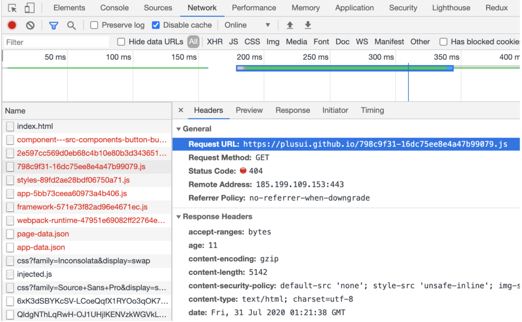This screenshot has height=322, width=522.
Task: Filter requests by XHR
Action: tap(215, 42)
